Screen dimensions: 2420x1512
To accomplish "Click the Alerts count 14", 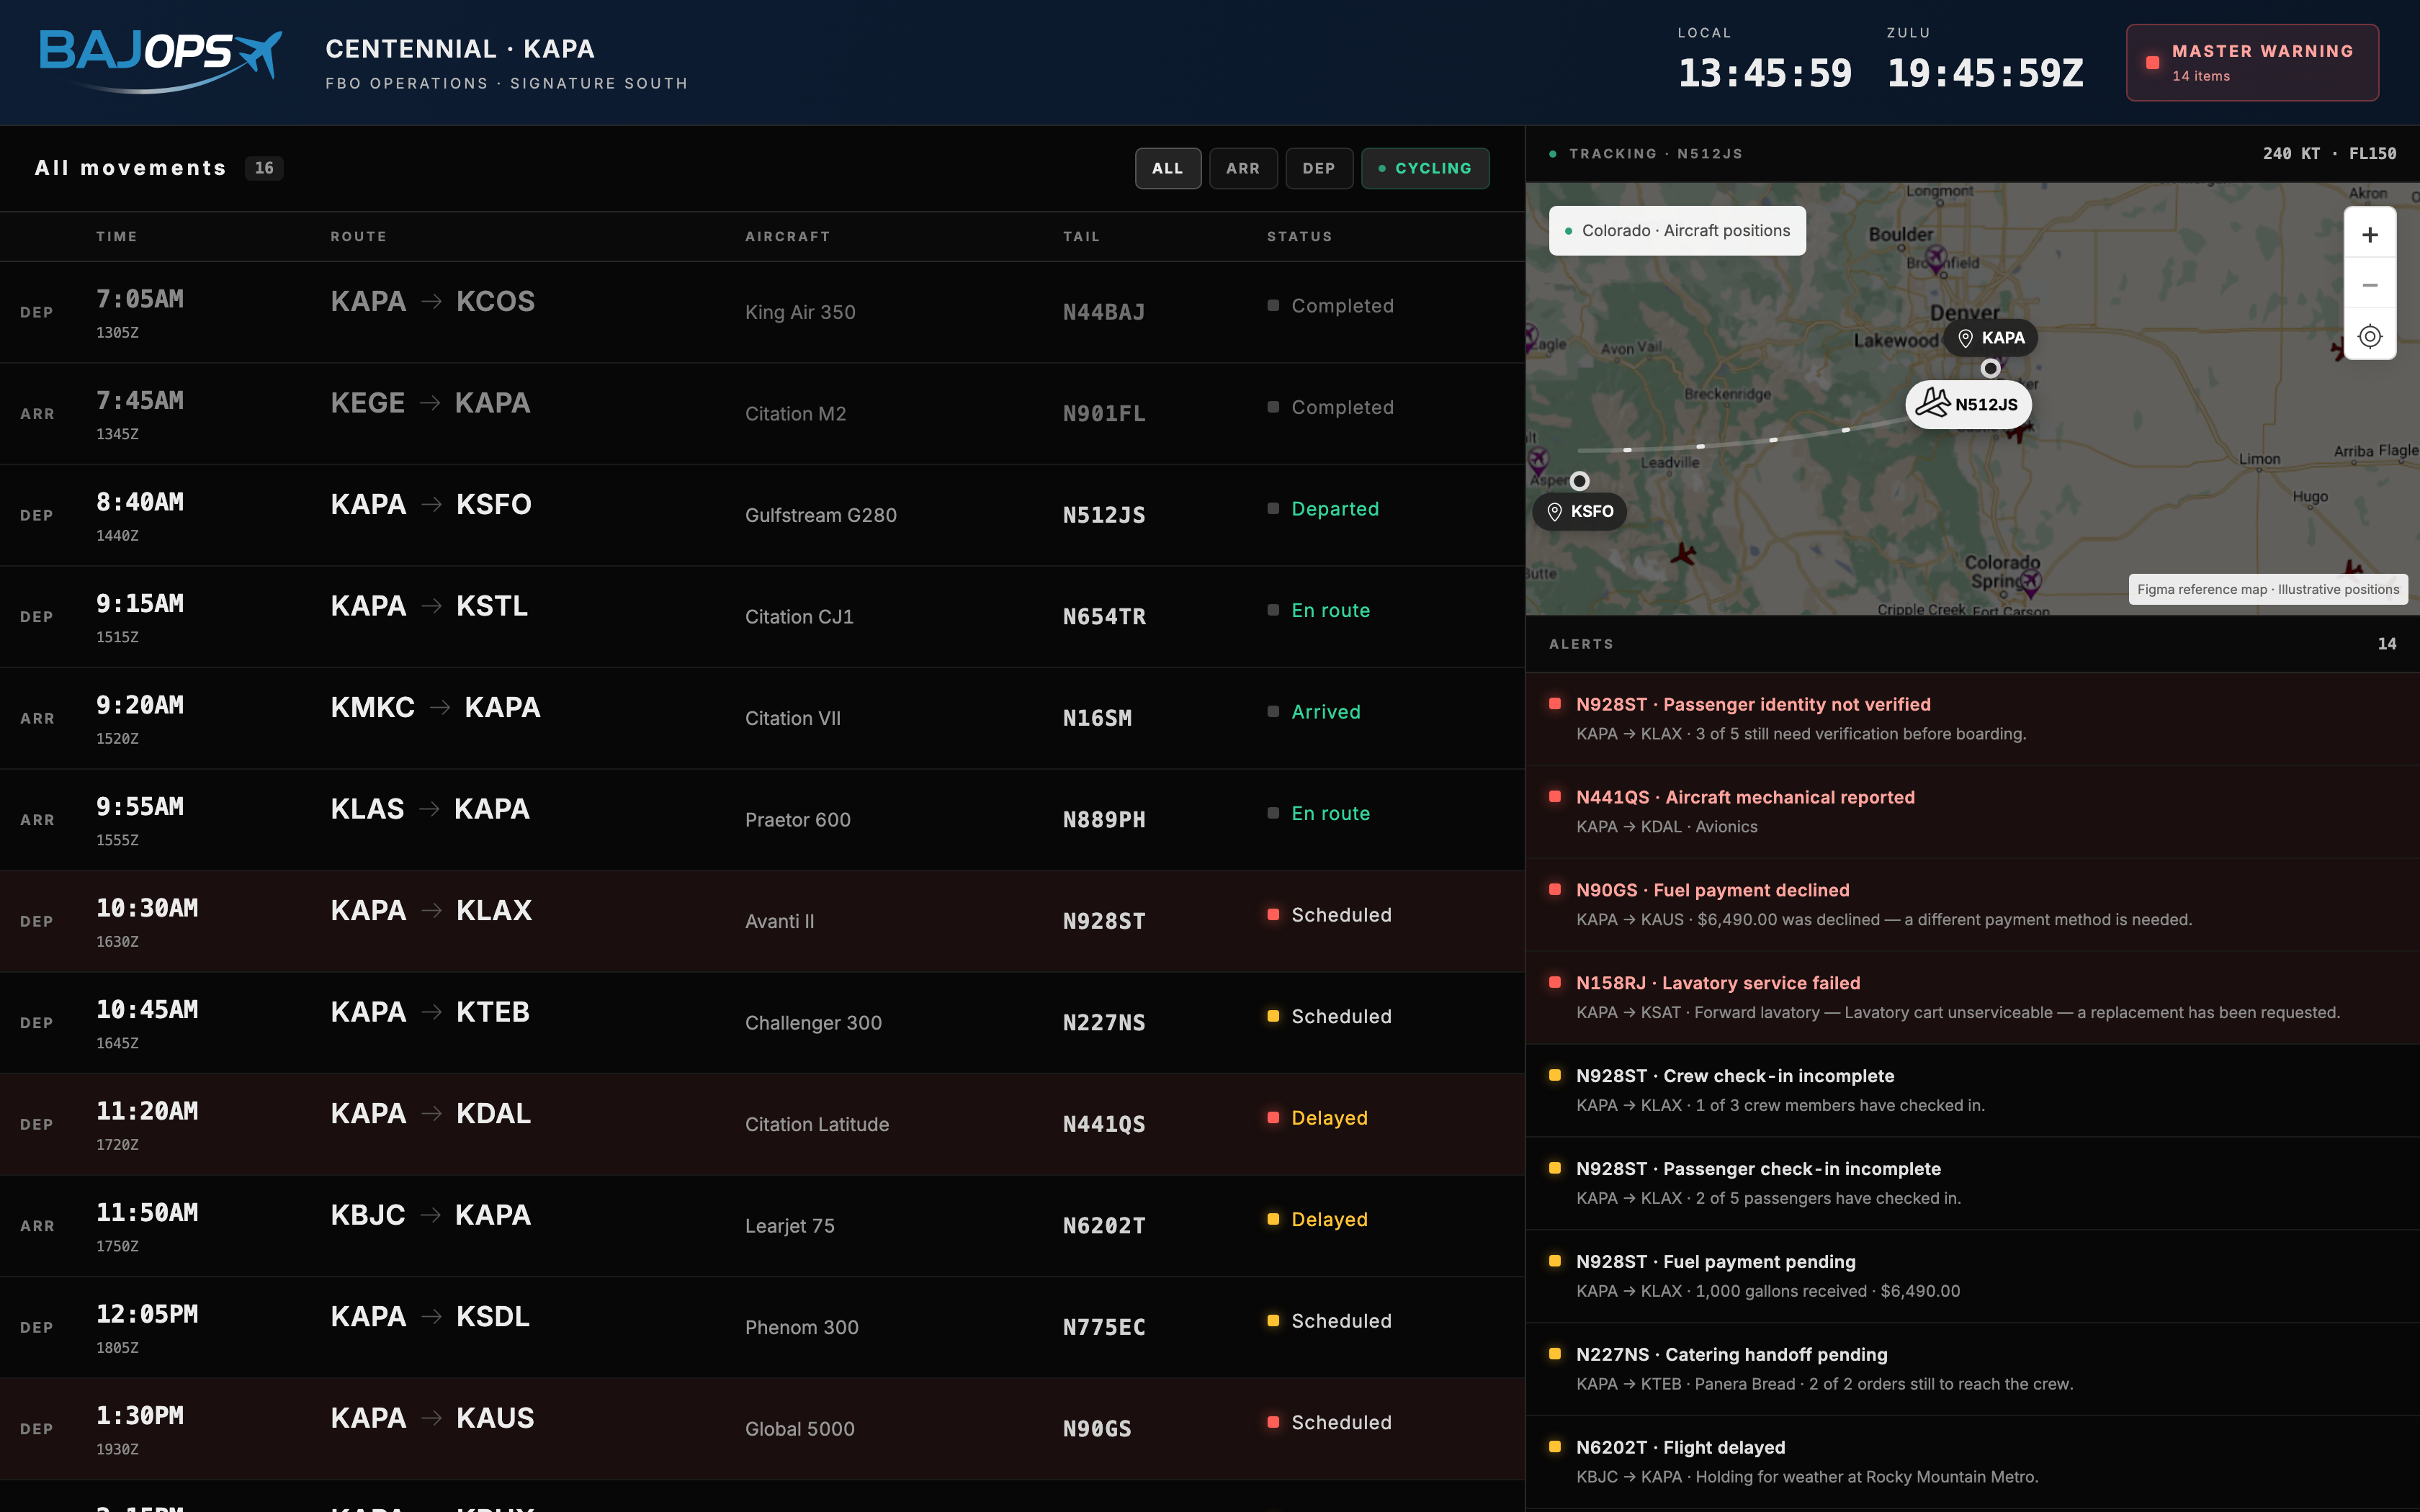I will (x=2387, y=644).
